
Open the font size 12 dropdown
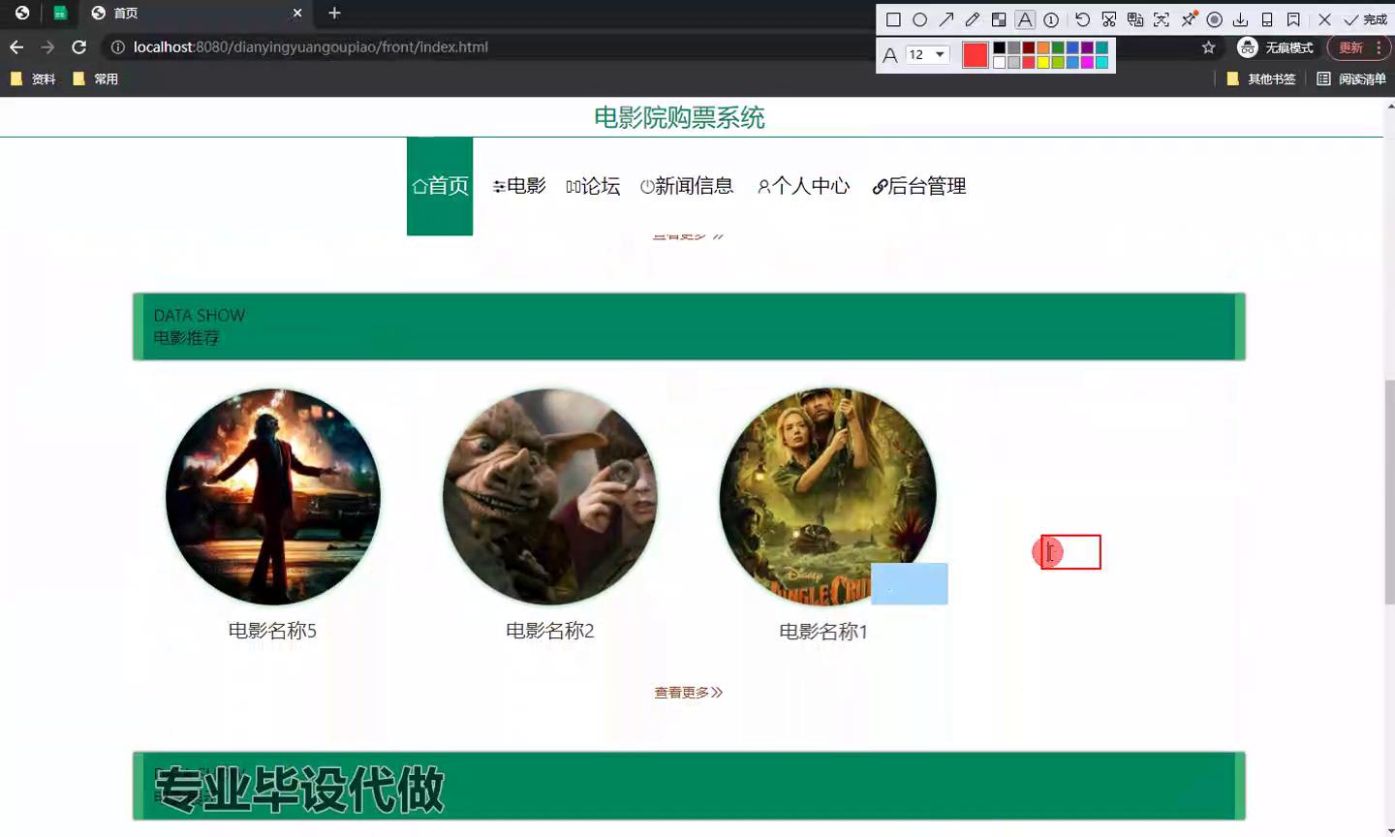click(x=927, y=54)
